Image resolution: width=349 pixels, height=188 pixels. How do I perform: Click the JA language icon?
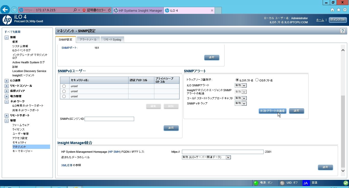coord(306,183)
